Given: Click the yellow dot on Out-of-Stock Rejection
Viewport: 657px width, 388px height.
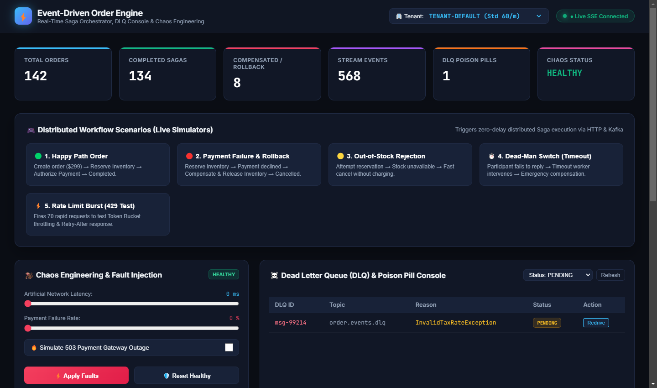Looking at the screenshot, I should 340,156.
